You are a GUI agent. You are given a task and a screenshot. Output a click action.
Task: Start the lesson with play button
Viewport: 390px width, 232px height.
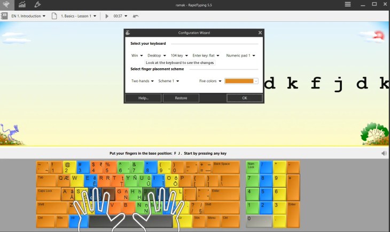click(x=107, y=16)
